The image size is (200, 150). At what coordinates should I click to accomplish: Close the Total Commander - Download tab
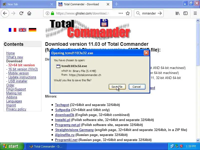click(x=108, y=4)
